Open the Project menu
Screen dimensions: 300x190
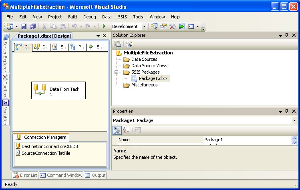pyautogui.click(x=55, y=17)
